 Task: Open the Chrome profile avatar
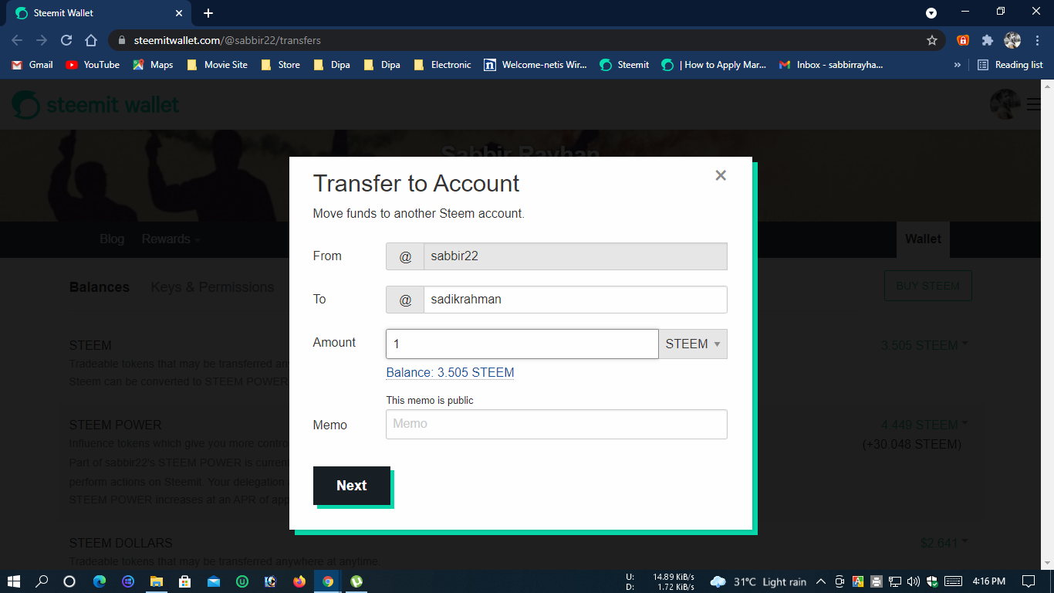pyautogui.click(x=1012, y=40)
